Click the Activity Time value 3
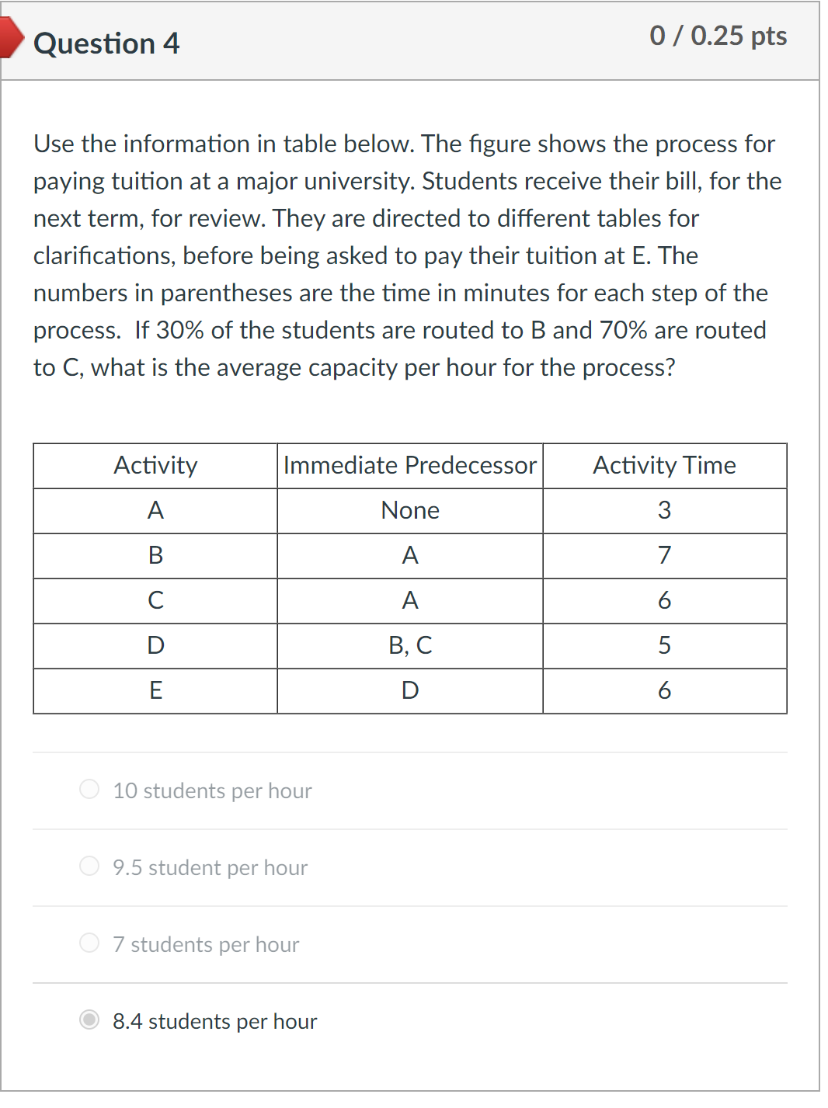The height and width of the screenshot is (1108, 828). (x=664, y=510)
